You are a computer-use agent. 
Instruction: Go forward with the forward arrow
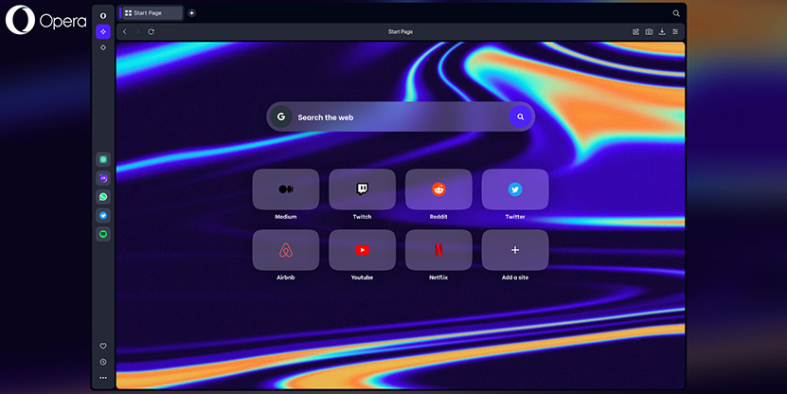(x=138, y=31)
